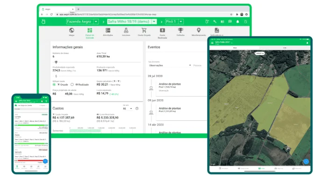
Task: Open the chat message icon in header
Action: [230, 21]
